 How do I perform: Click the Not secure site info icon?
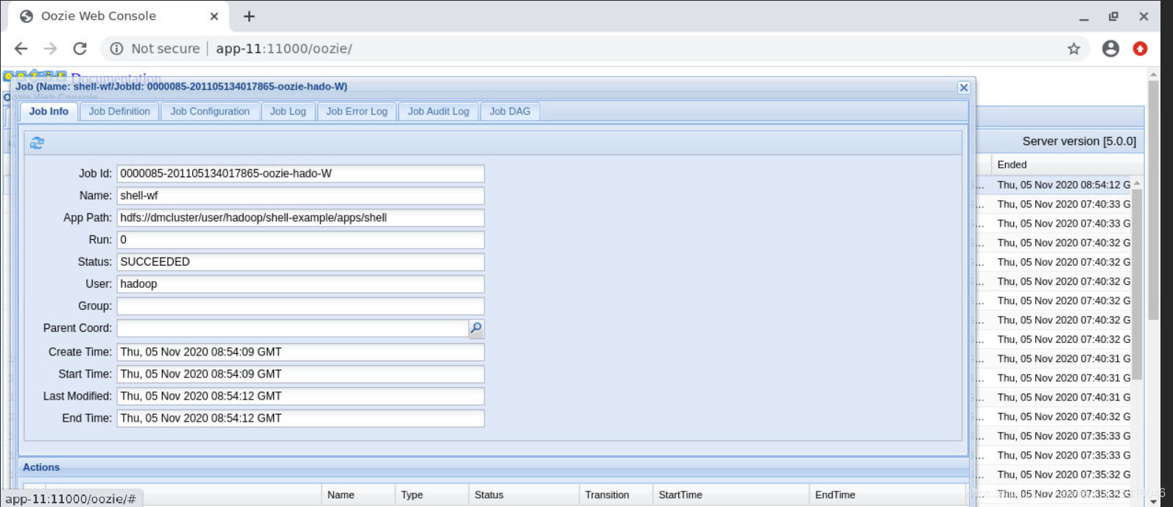[x=116, y=49]
